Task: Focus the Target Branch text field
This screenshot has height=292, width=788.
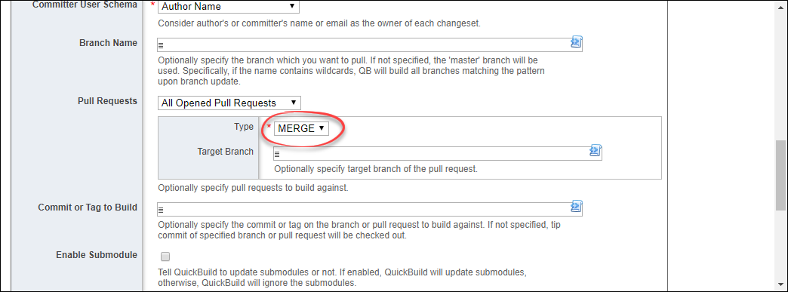Action: [437, 153]
